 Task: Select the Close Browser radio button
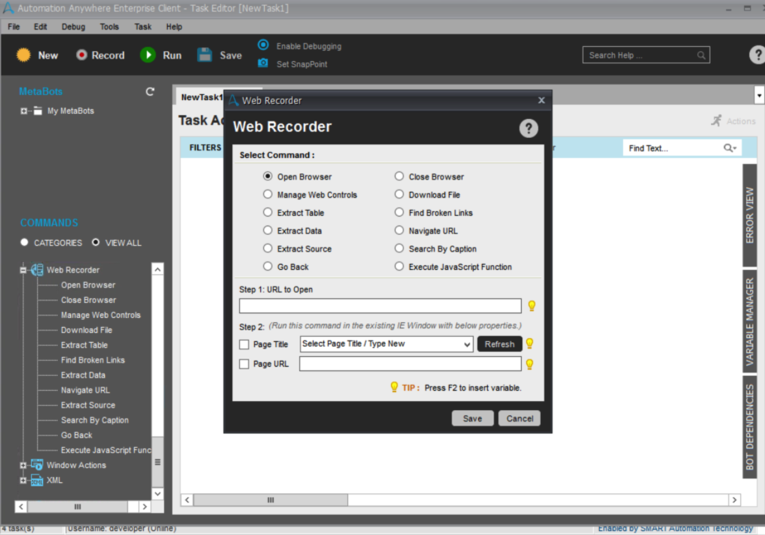click(399, 176)
